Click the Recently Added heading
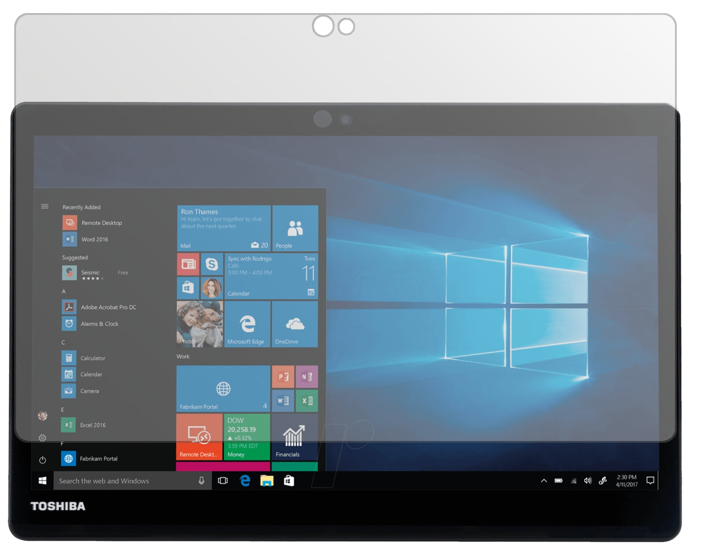The image size is (702, 551). (81, 207)
